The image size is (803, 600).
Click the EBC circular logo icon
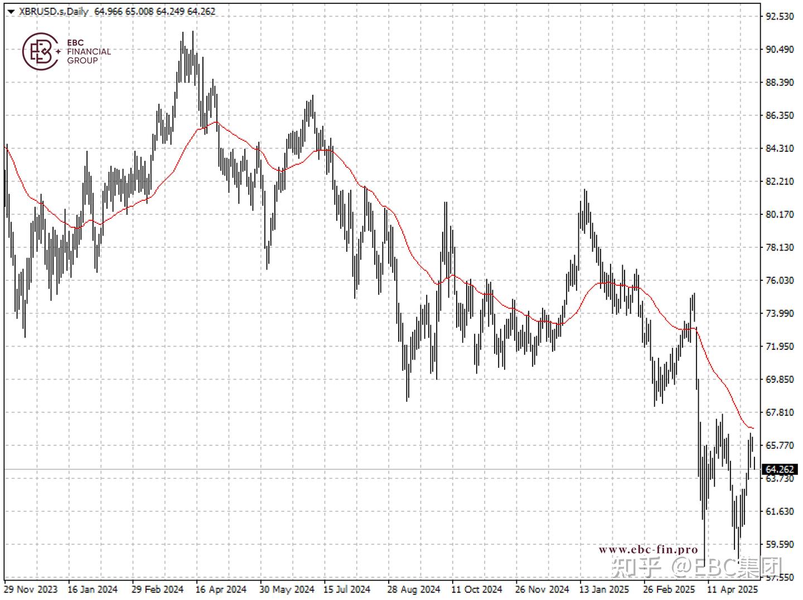(41, 51)
